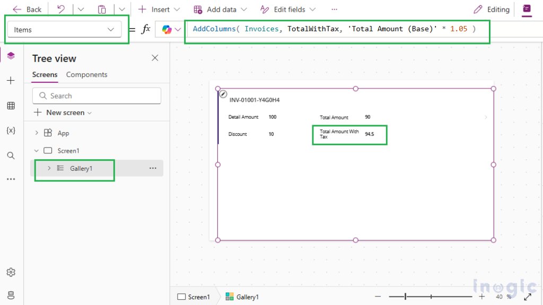Open Search icon in left sidebar
Image resolution: width=543 pixels, height=305 pixels.
point(11,155)
